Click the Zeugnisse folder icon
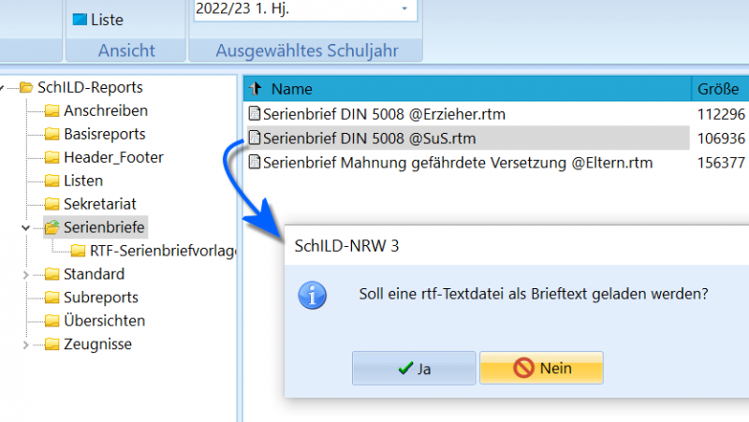 51,344
